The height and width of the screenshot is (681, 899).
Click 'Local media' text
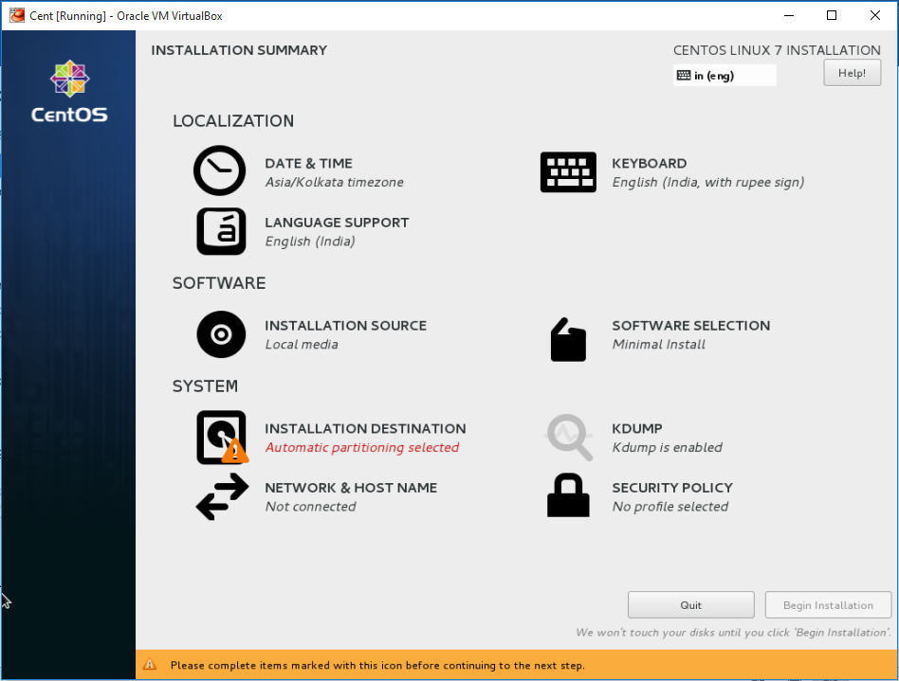point(302,344)
